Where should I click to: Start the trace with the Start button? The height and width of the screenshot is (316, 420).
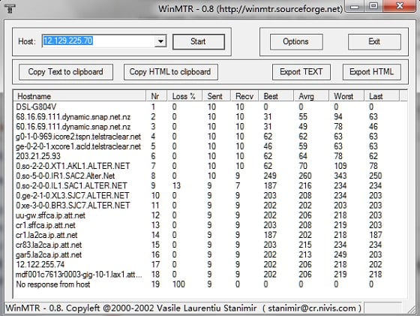(x=199, y=41)
